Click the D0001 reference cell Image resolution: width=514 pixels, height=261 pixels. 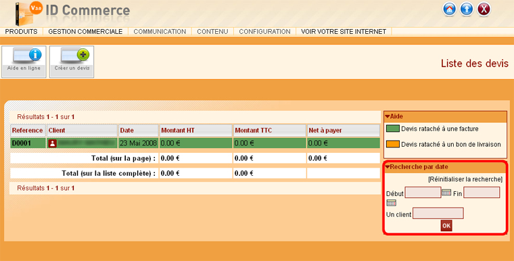pos(28,143)
